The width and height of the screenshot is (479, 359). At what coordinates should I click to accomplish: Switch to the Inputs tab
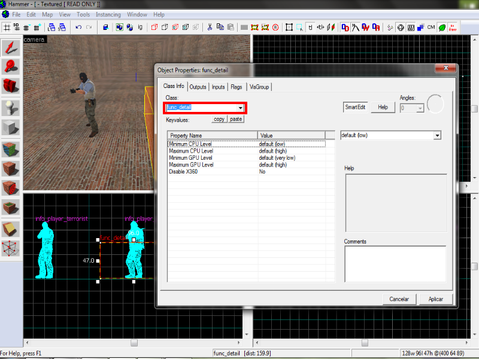pos(218,87)
